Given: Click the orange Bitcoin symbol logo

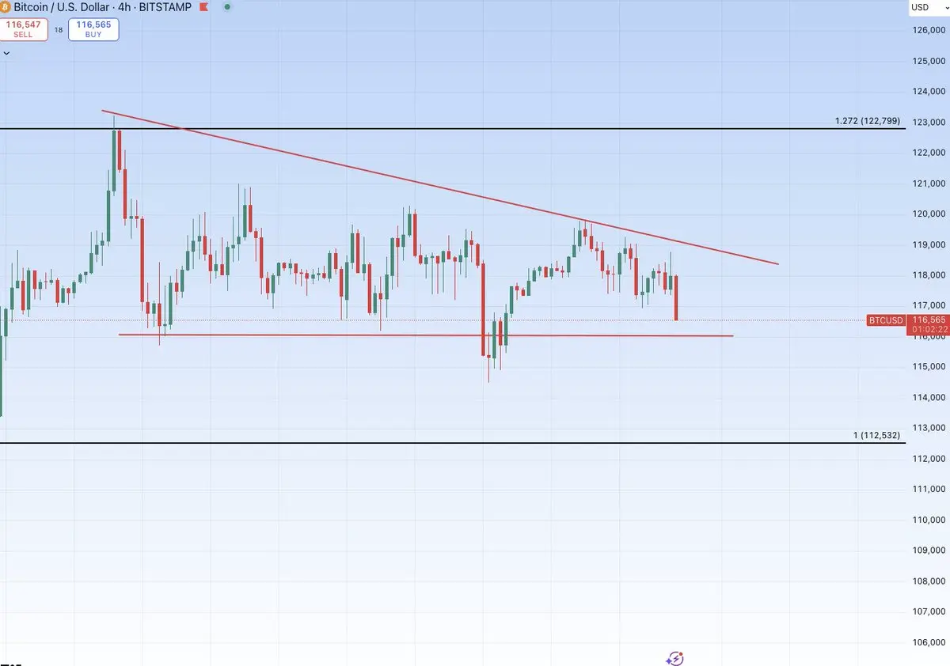Looking at the screenshot, I should point(6,6).
